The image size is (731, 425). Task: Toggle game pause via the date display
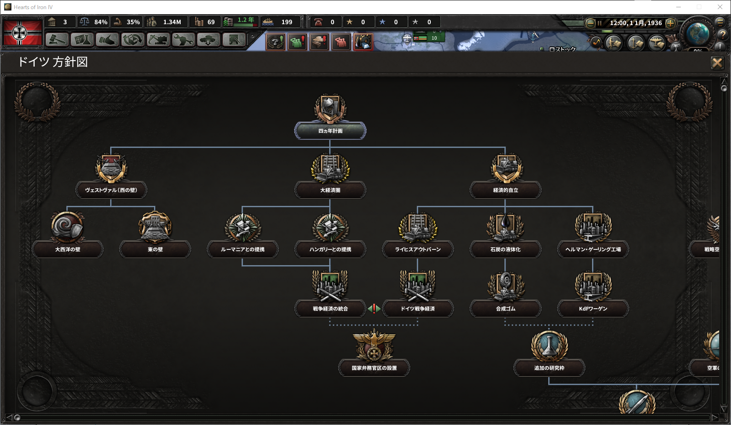(x=635, y=23)
